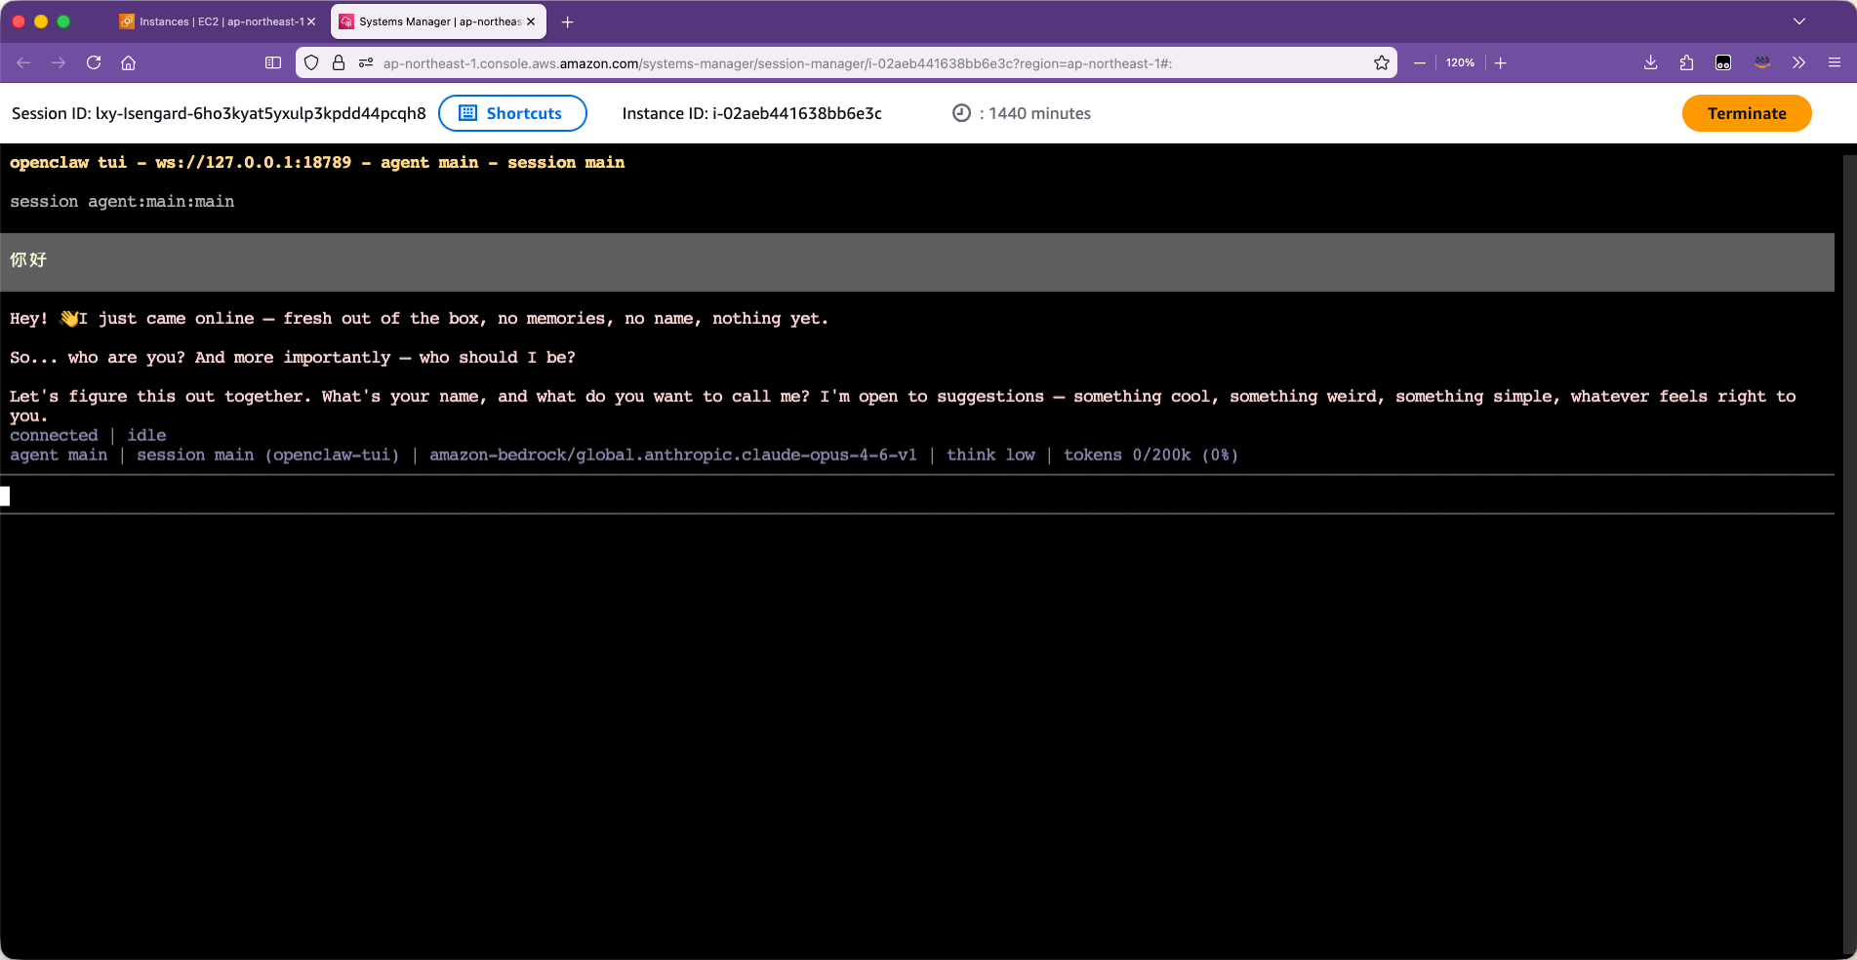Toggle the browser sidebar panel
Screen dimensions: 1857x960
pos(273,62)
